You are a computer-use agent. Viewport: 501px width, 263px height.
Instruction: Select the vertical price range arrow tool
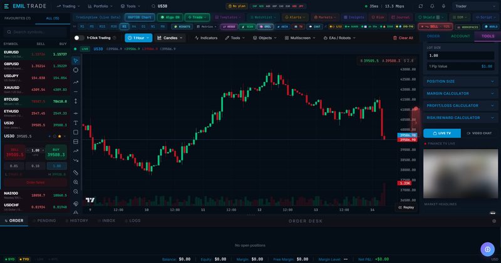point(76,101)
